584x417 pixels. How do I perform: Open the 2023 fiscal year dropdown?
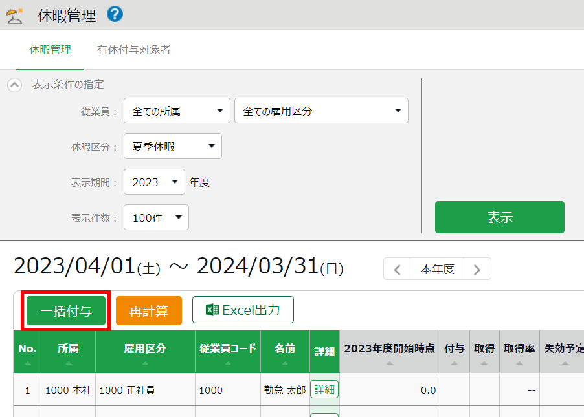[x=154, y=182]
